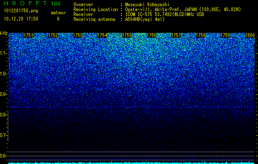This screenshot has height=164, width=258.
Task: Click the Receiving antenna label
Action: (94, 19)
